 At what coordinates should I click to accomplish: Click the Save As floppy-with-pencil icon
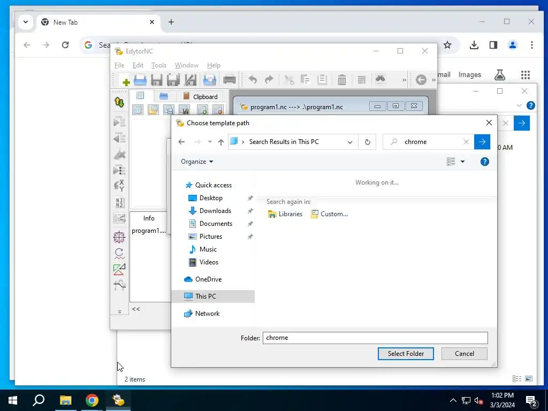pos(191,80)
